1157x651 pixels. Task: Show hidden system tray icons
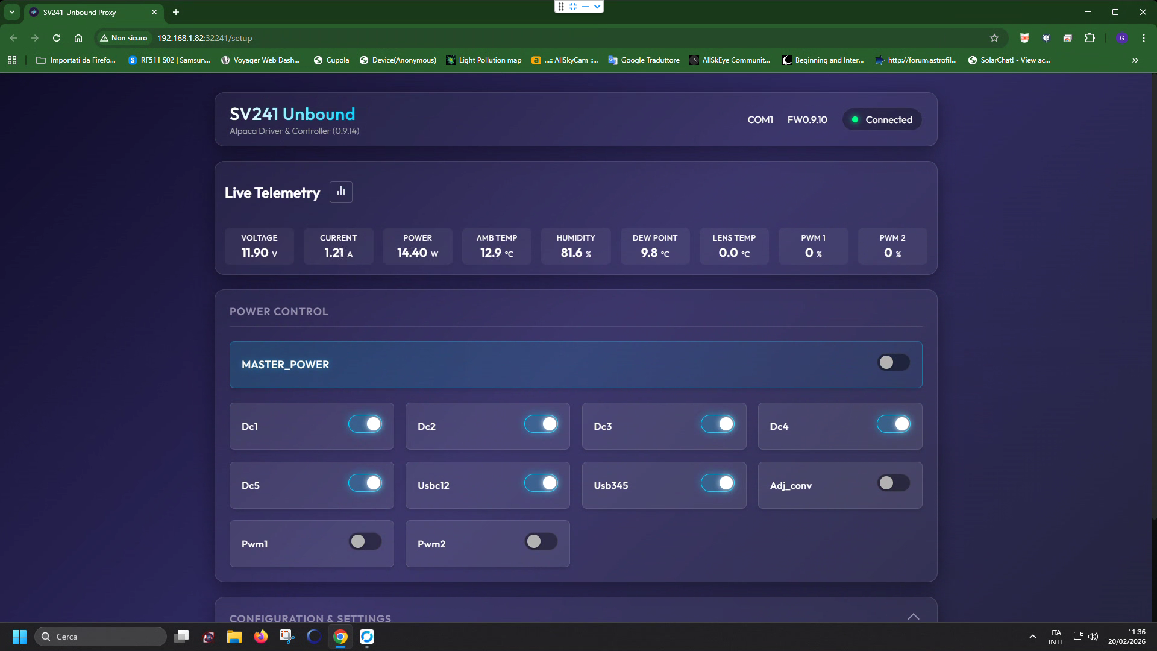click(1033, 637)
